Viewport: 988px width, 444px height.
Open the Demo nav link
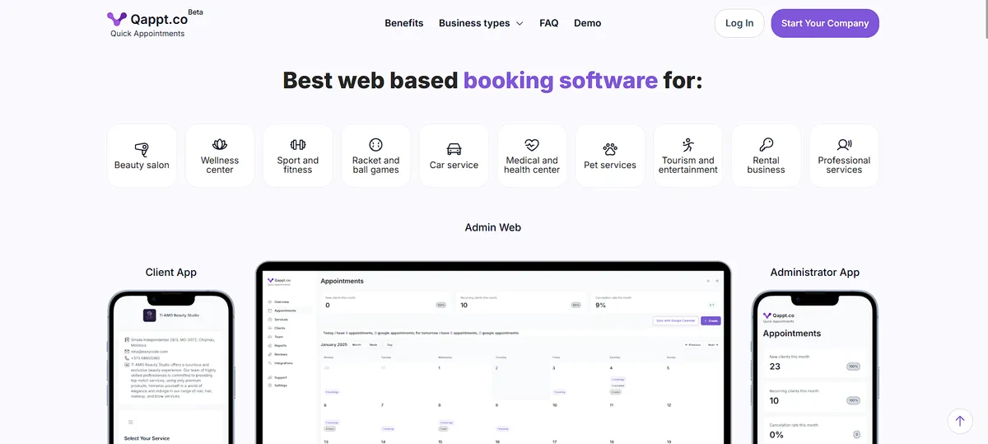pos(588,23)
